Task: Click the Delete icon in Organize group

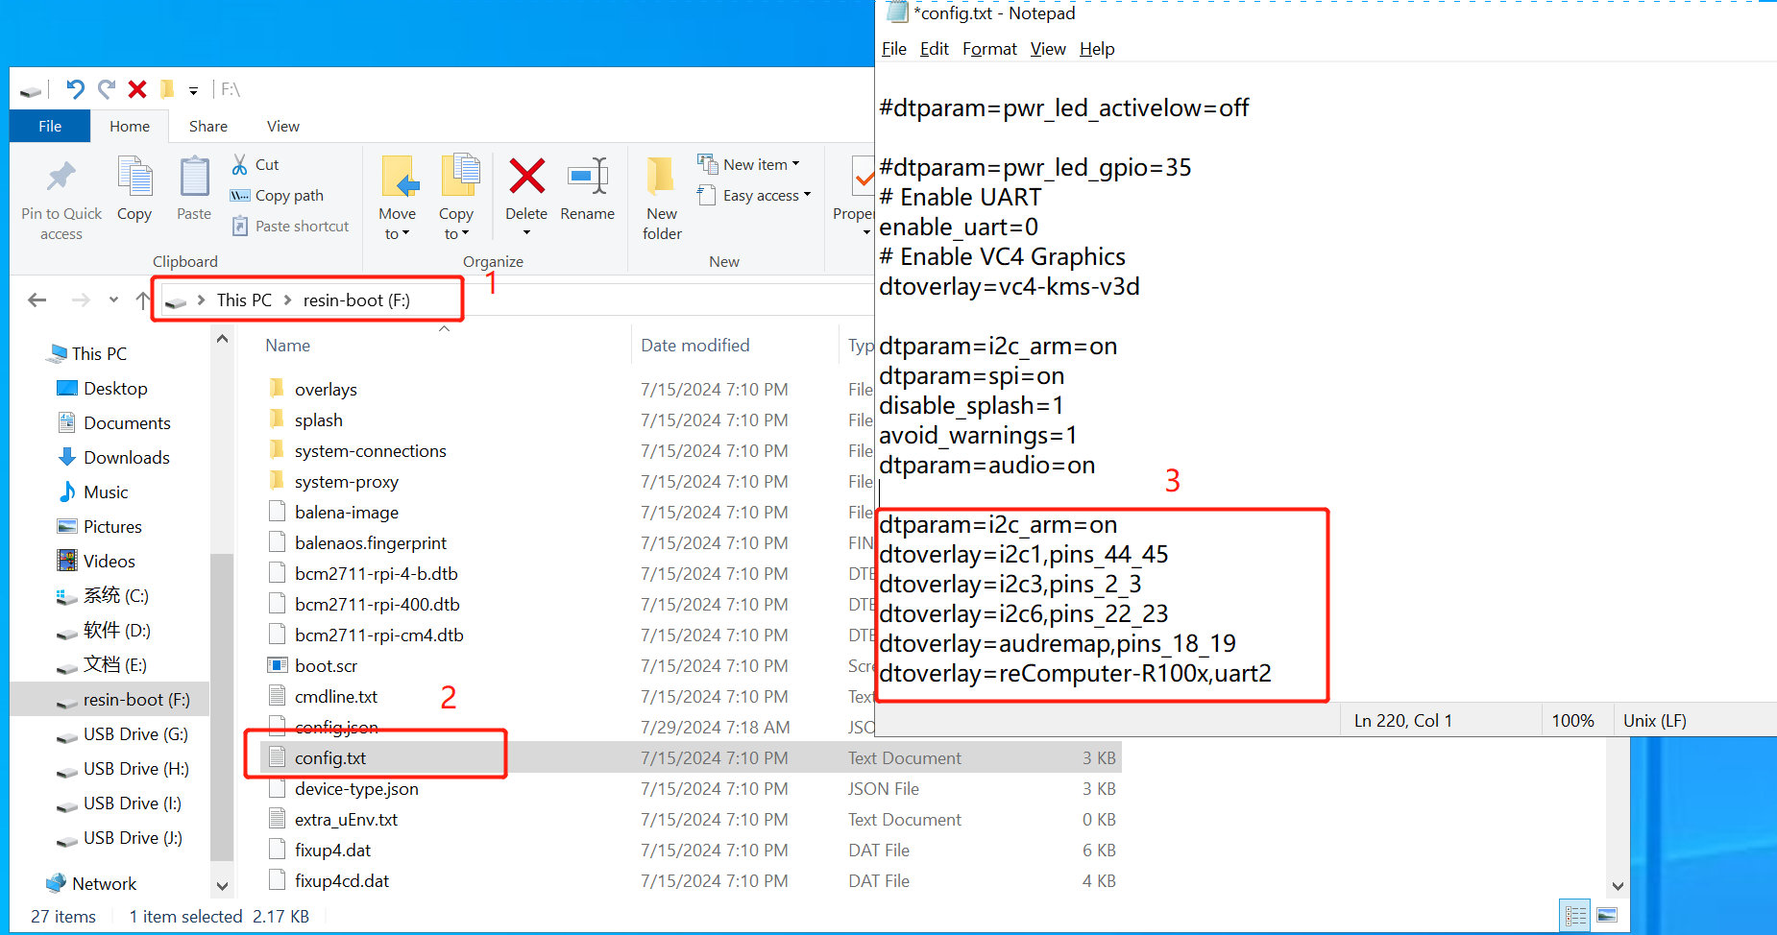Action: coord(526,178)
